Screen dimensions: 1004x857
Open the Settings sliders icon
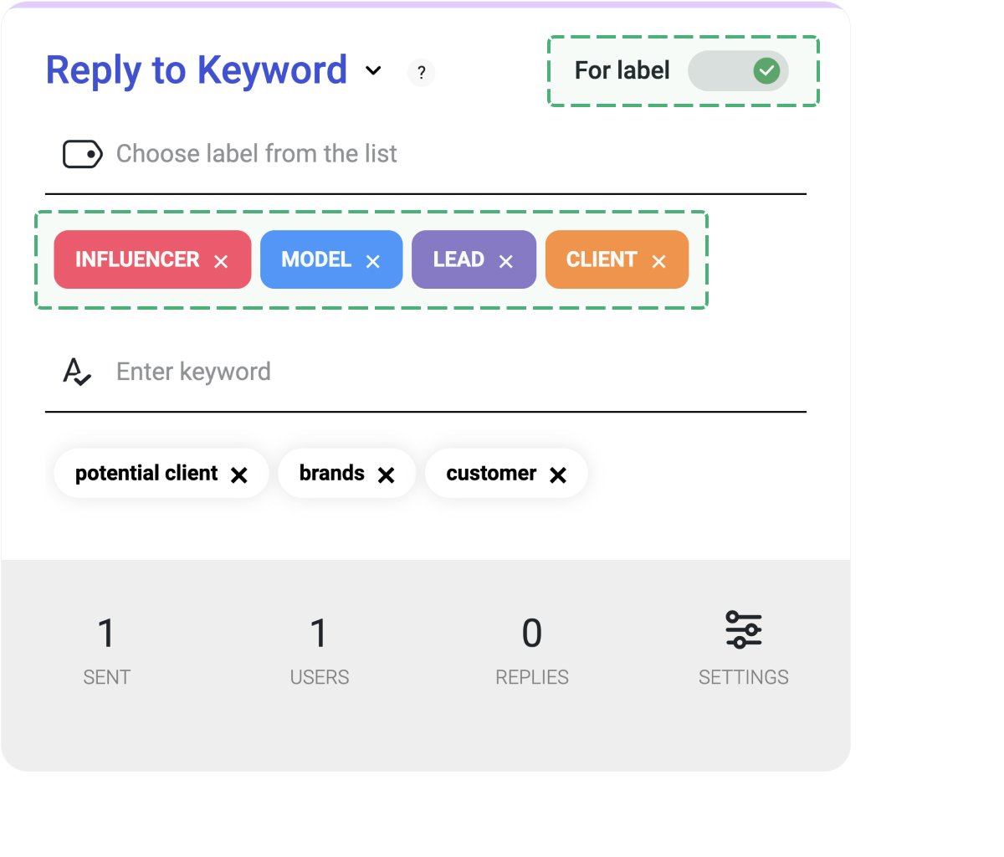click(x=744, y=630)
